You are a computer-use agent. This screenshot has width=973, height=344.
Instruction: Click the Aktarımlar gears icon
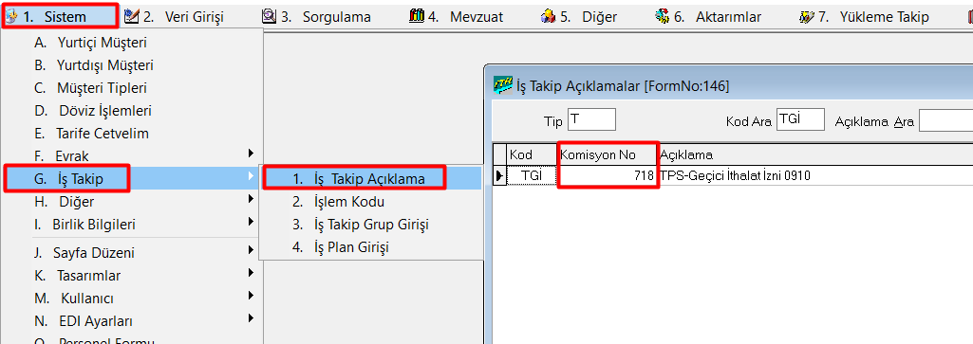coord(662,16)
